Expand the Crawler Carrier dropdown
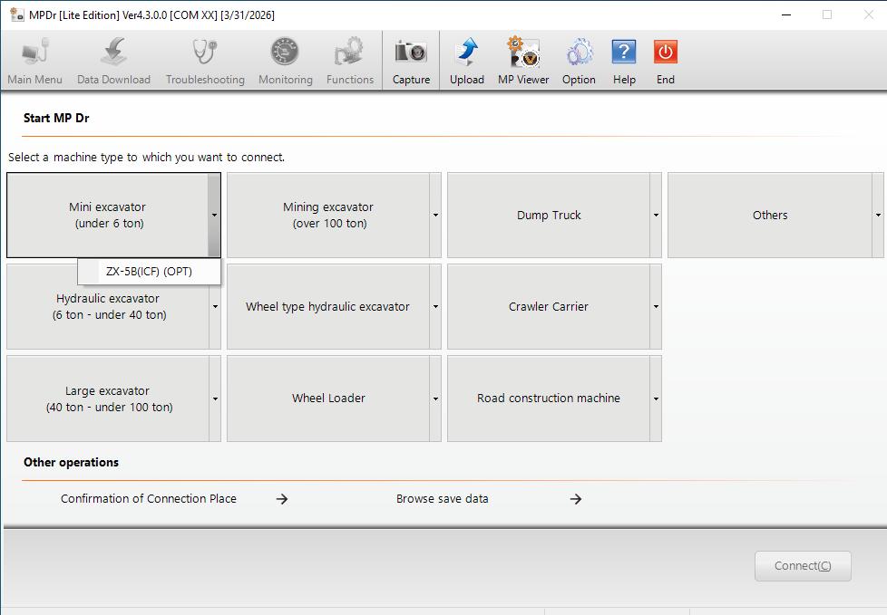Viewport: 887px width, 615px height. (x=656, y=306)
